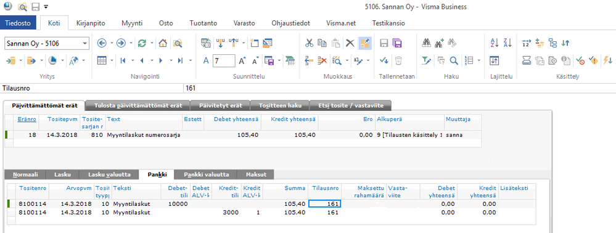Click the check with red prohibit icon

(580, 60)
